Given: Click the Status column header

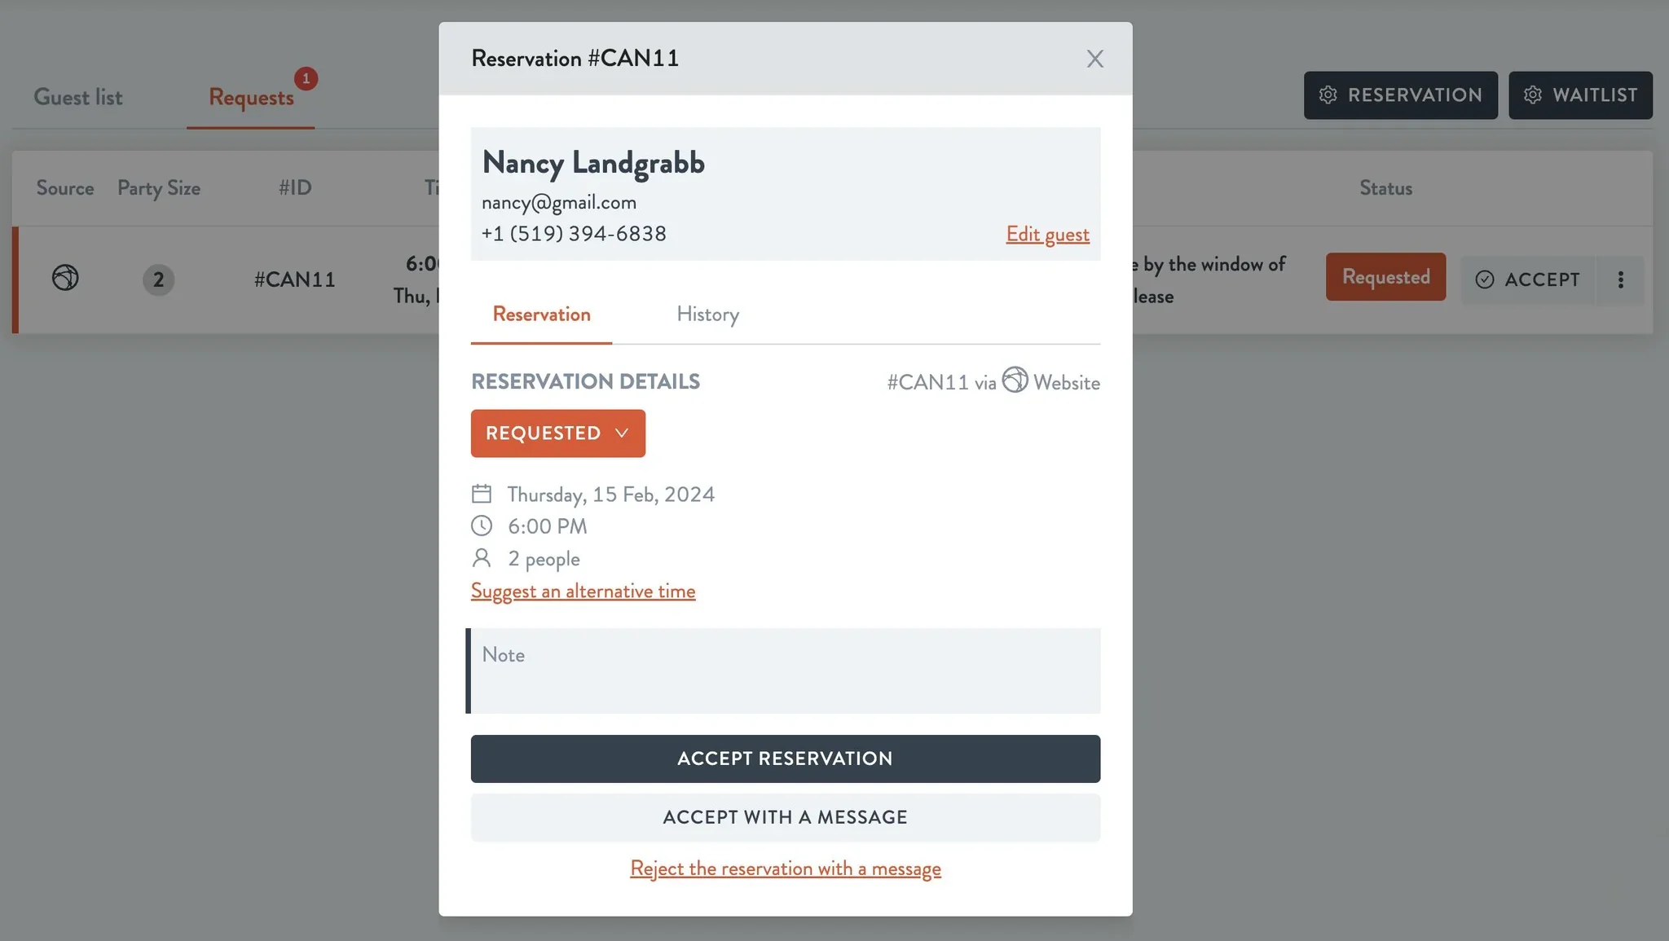Looking at the screenshot, I should (1385, 188).
